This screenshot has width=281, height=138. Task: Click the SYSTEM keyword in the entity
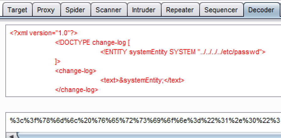182,52
